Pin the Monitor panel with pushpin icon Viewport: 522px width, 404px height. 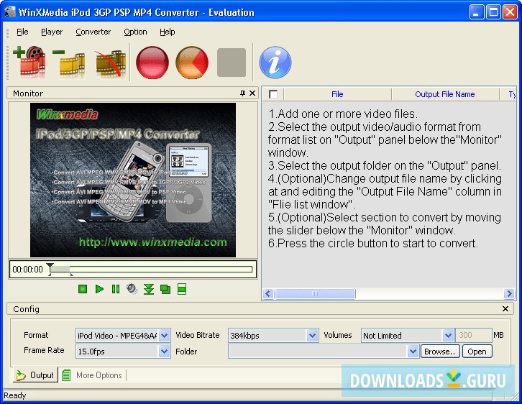(243, 93)
